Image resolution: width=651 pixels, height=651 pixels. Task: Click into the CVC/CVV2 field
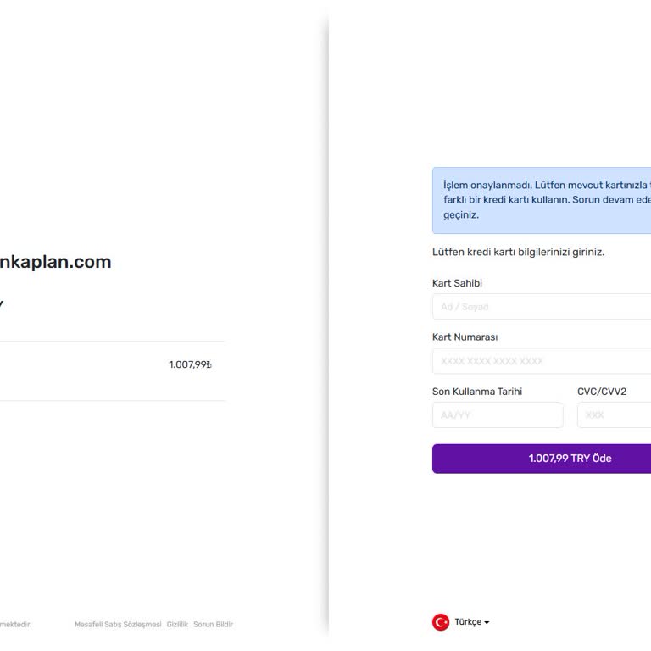point(615,415)
